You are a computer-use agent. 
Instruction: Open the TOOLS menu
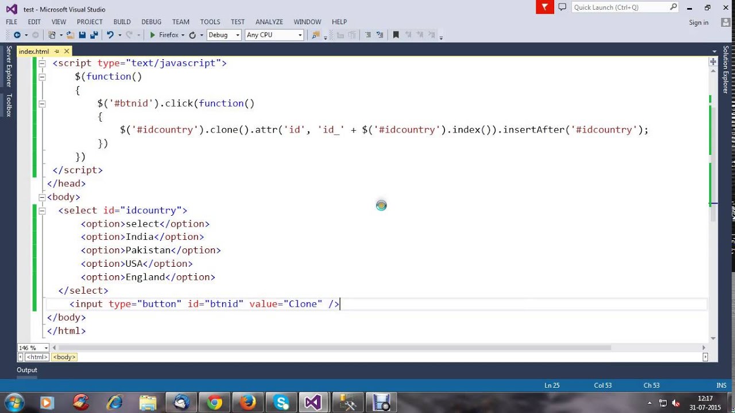(210, 22)
